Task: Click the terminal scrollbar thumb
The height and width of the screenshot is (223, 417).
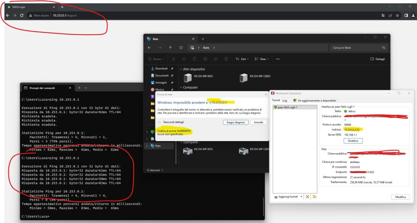Action: [x=263, y=206]
